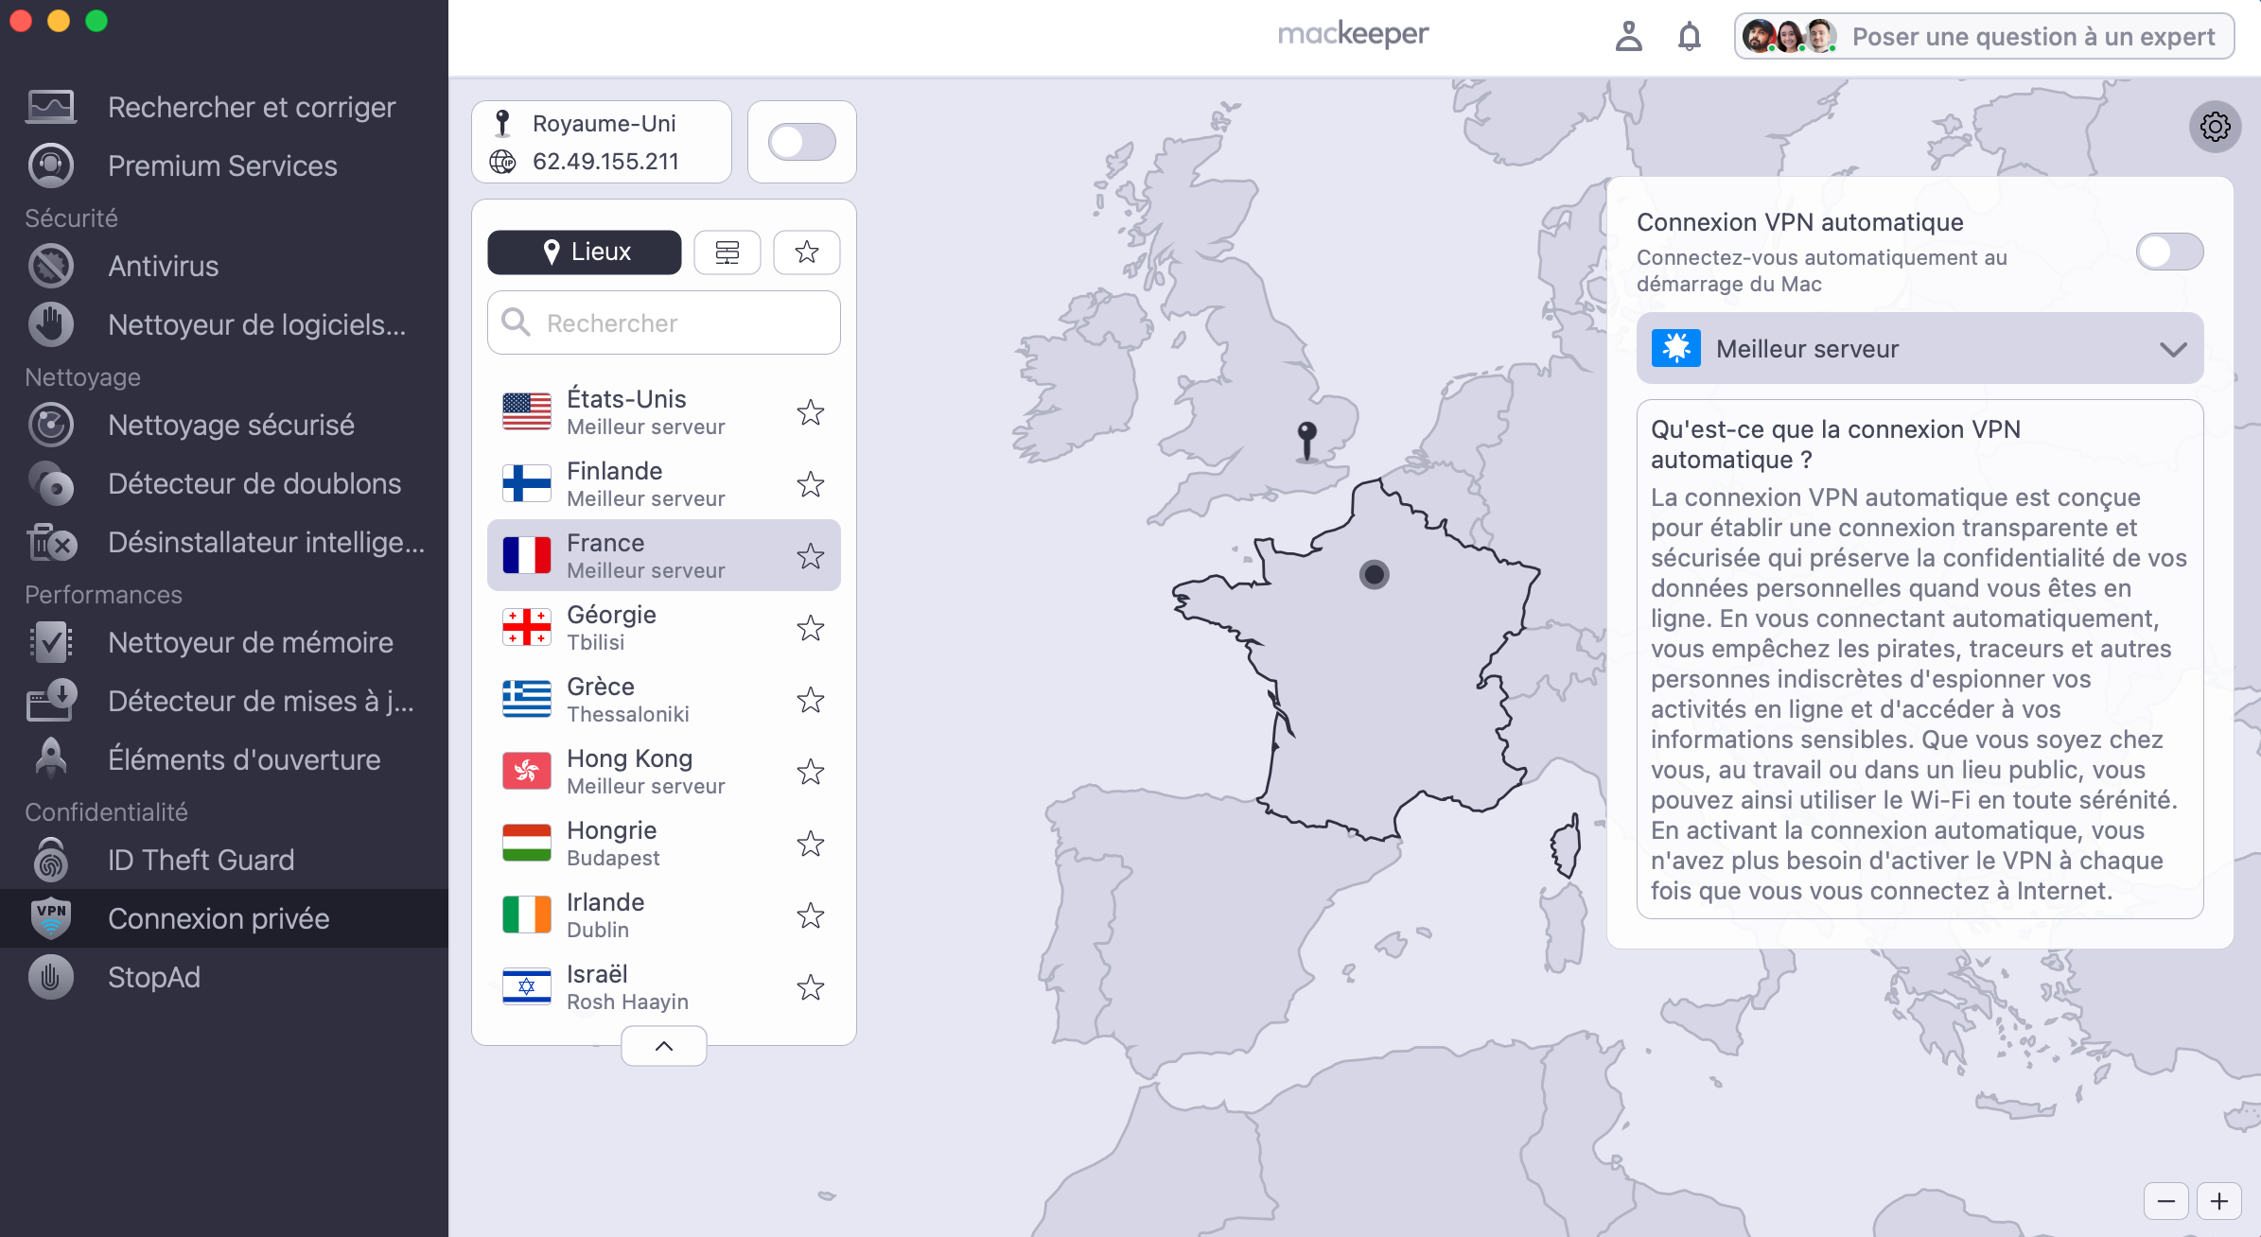Select the Lieux tab

pyautogui.click(x=583, y=252)
